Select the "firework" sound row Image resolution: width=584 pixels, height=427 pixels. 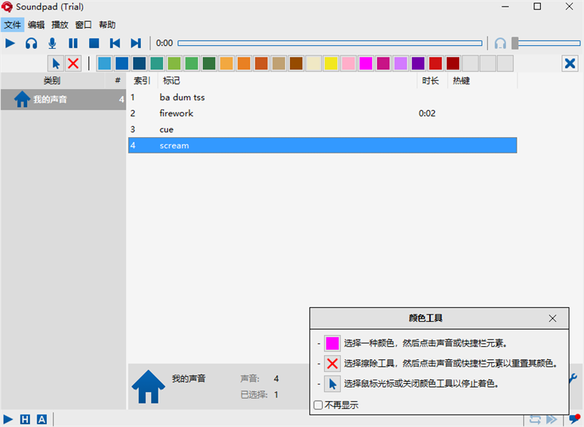(323, 114)
